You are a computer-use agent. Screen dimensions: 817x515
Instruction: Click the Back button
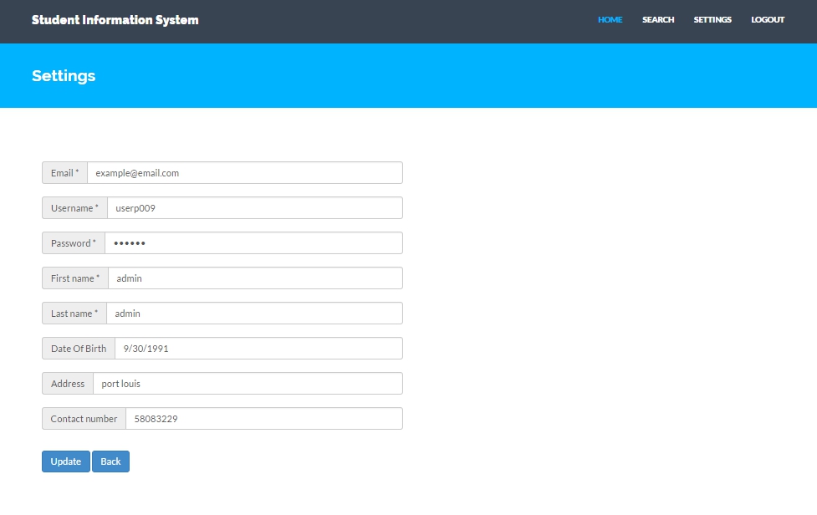110,461
